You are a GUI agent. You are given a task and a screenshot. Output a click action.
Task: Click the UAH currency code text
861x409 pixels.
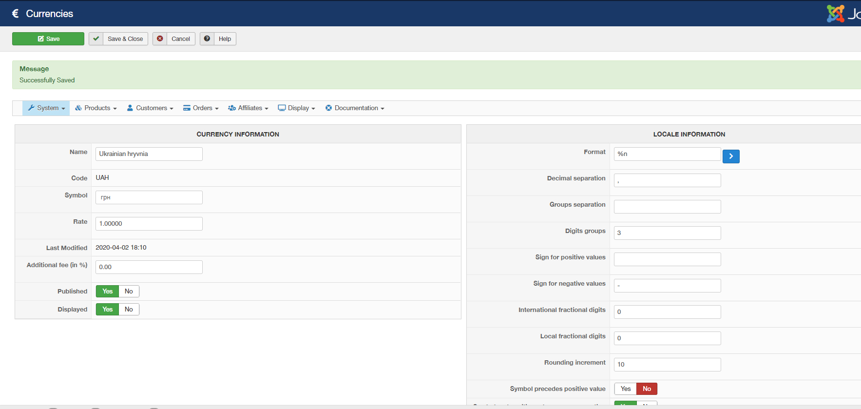point(102,178)
